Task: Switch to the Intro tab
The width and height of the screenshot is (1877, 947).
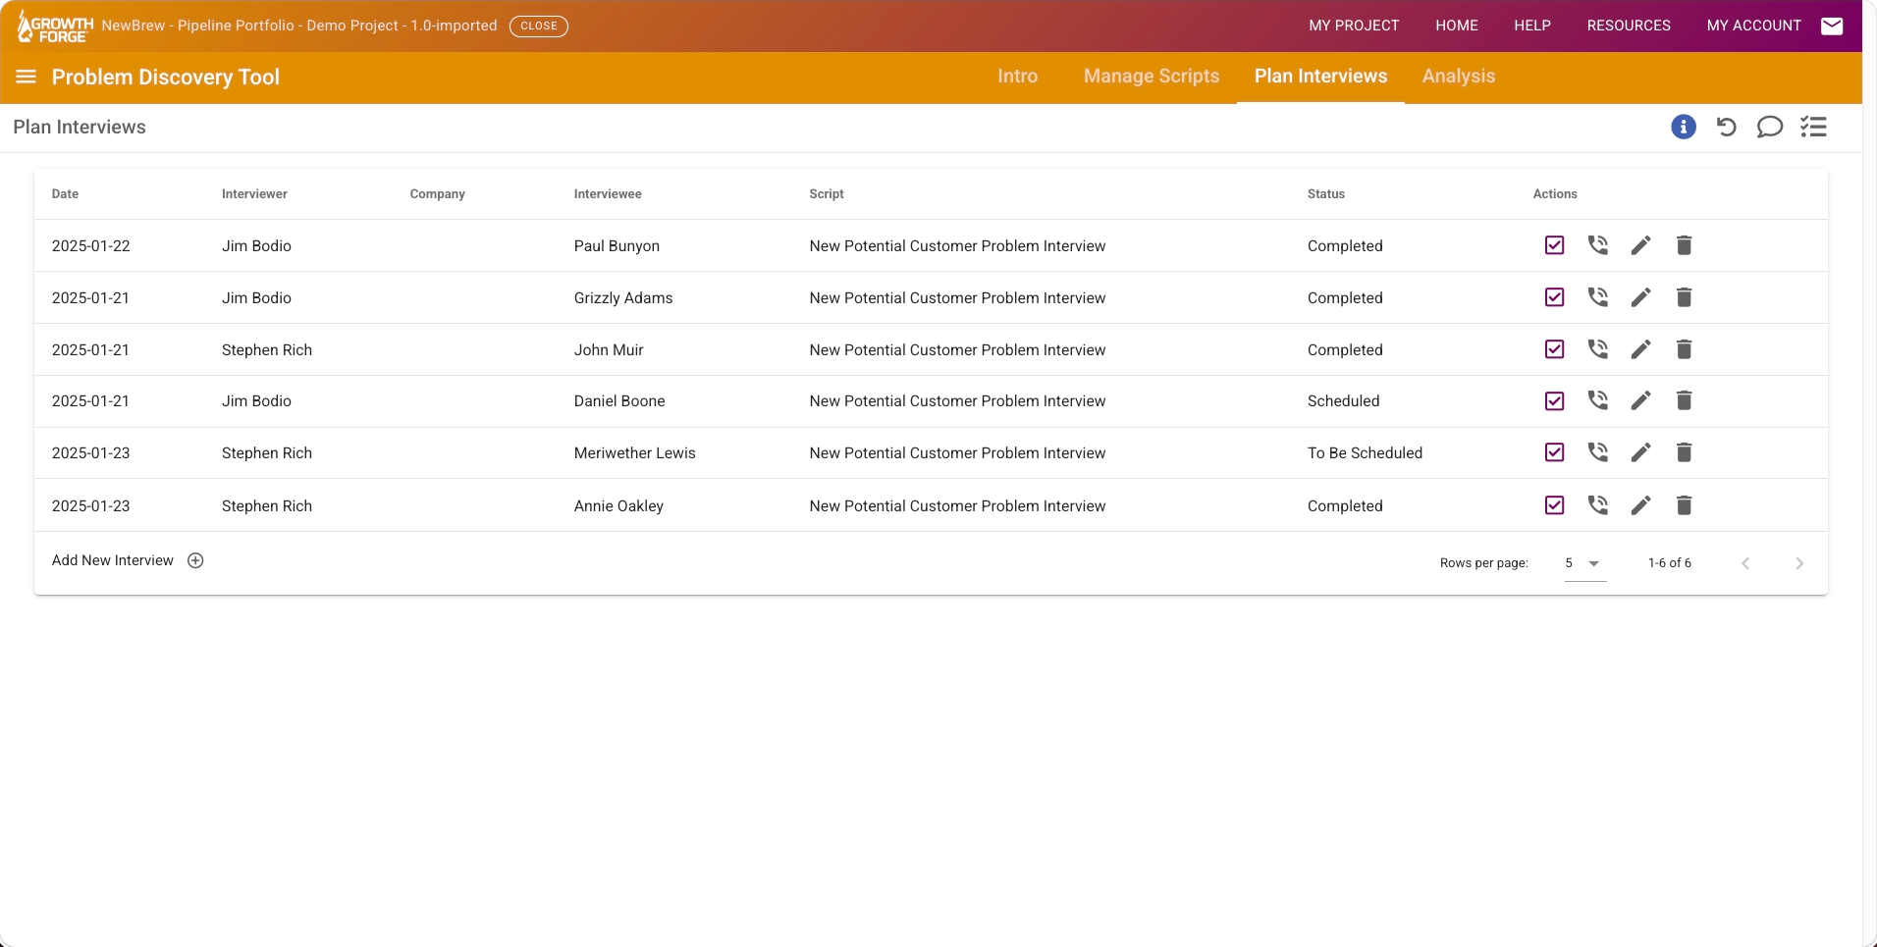Action: (1018, 77)
